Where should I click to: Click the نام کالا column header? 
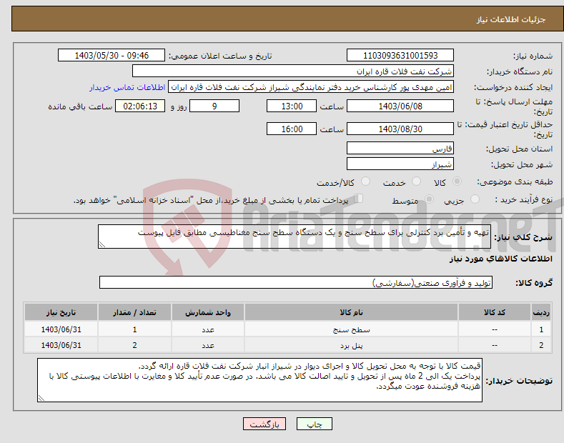pyautogui.click(x=351, y=312)
